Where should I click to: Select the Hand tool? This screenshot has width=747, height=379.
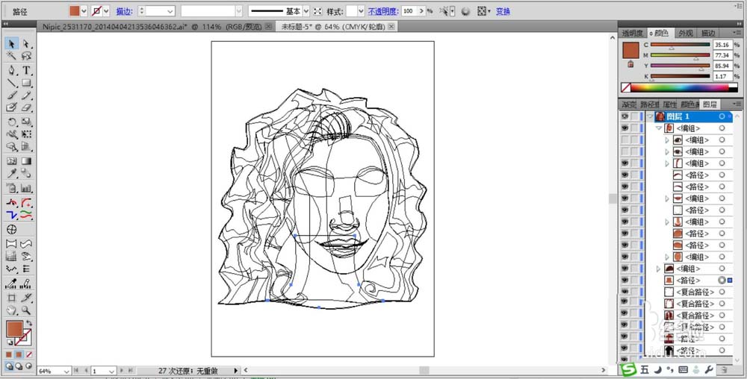coord(12,310)
